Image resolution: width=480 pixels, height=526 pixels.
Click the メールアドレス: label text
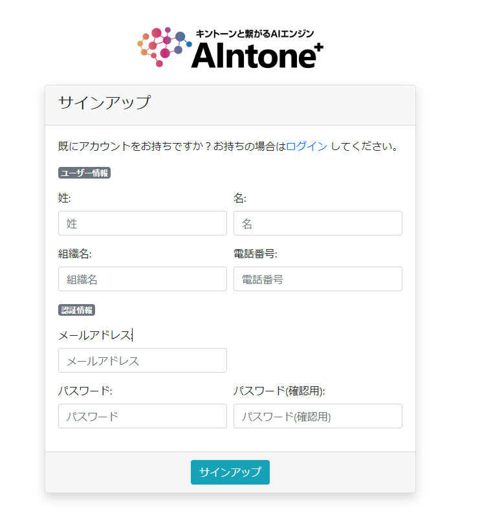pyautogui.click(x=95, y=335)
